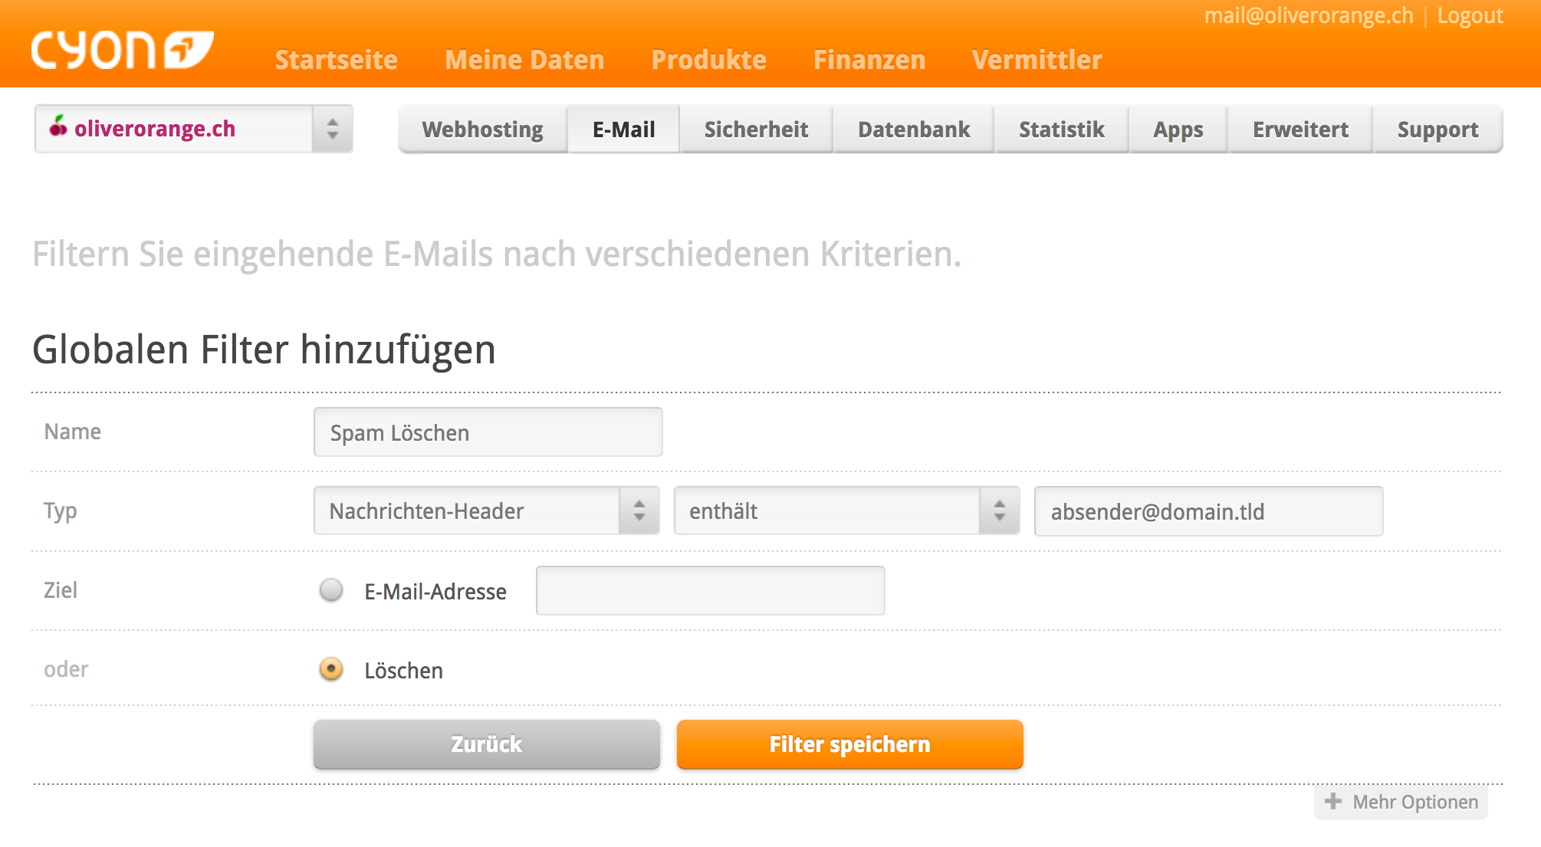1541x847 pixels.
Task: Open the Finanzen menu
Action: [x=869, y=60]
